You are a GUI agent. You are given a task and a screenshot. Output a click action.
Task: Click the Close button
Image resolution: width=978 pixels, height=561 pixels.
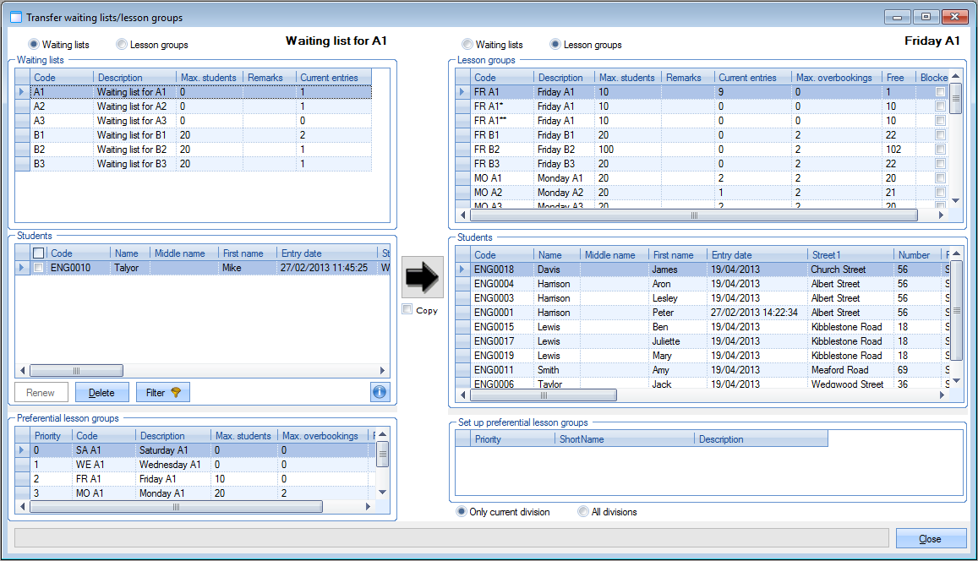click(930, 539)
